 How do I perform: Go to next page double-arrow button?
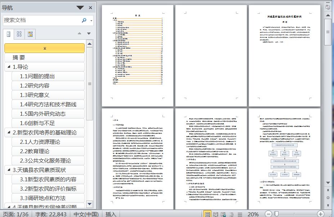click(328, 205)
